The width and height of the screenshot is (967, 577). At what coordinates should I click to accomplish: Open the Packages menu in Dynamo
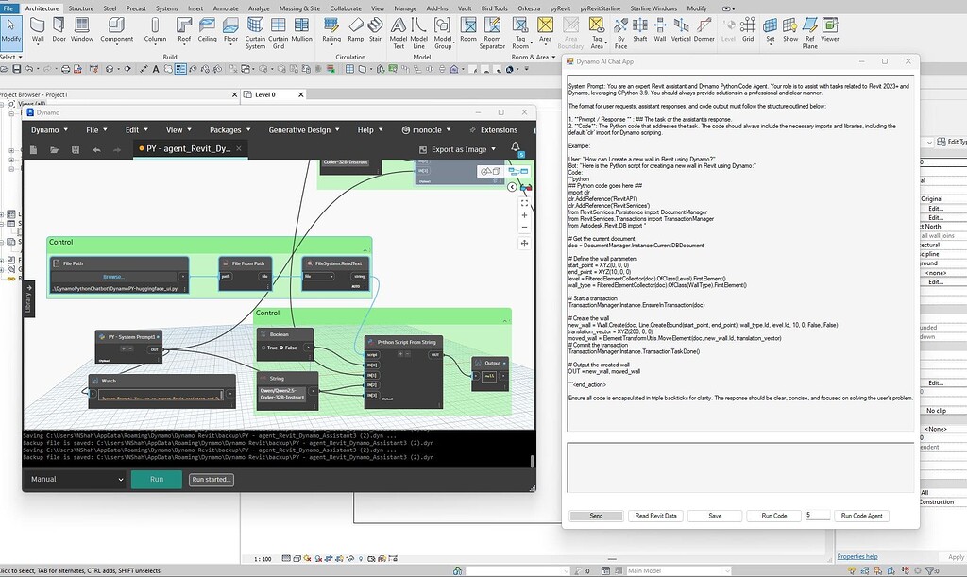tap(225, 128)
